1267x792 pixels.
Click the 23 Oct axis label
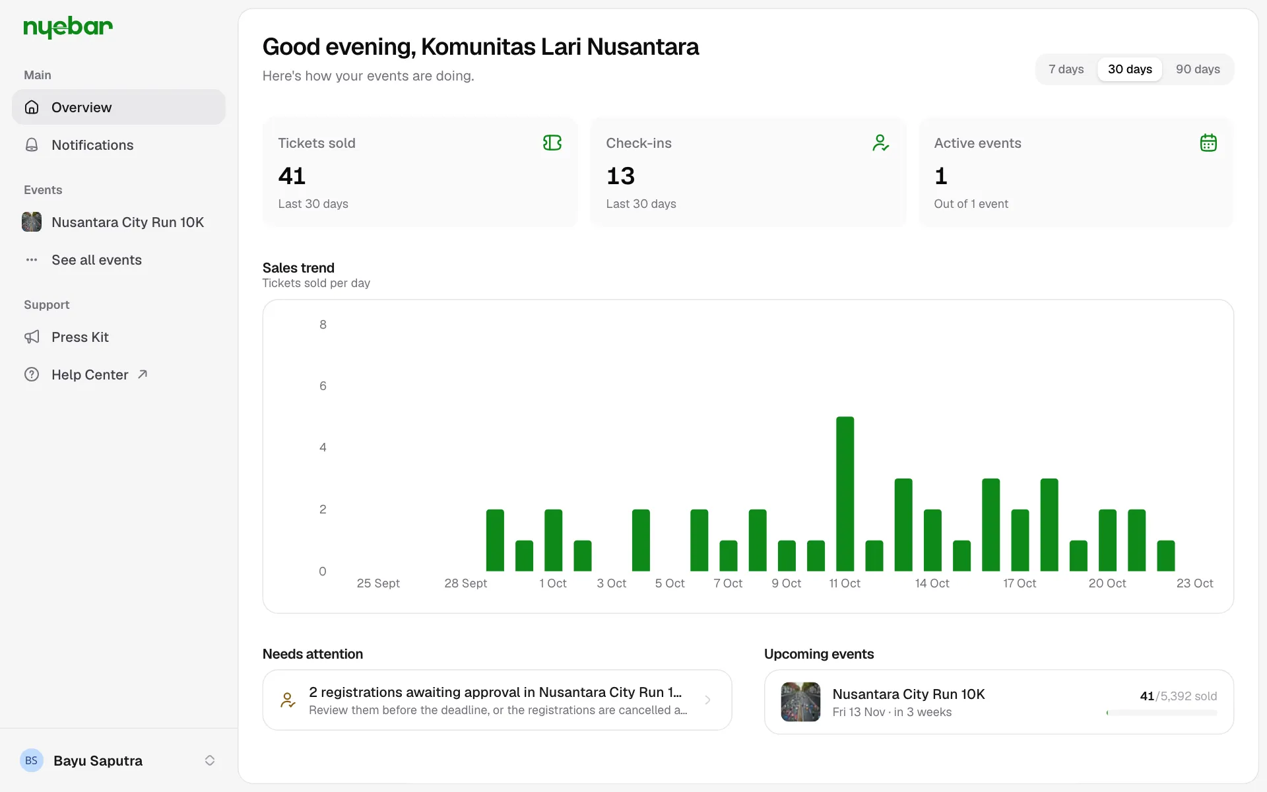coord(1194,583)
